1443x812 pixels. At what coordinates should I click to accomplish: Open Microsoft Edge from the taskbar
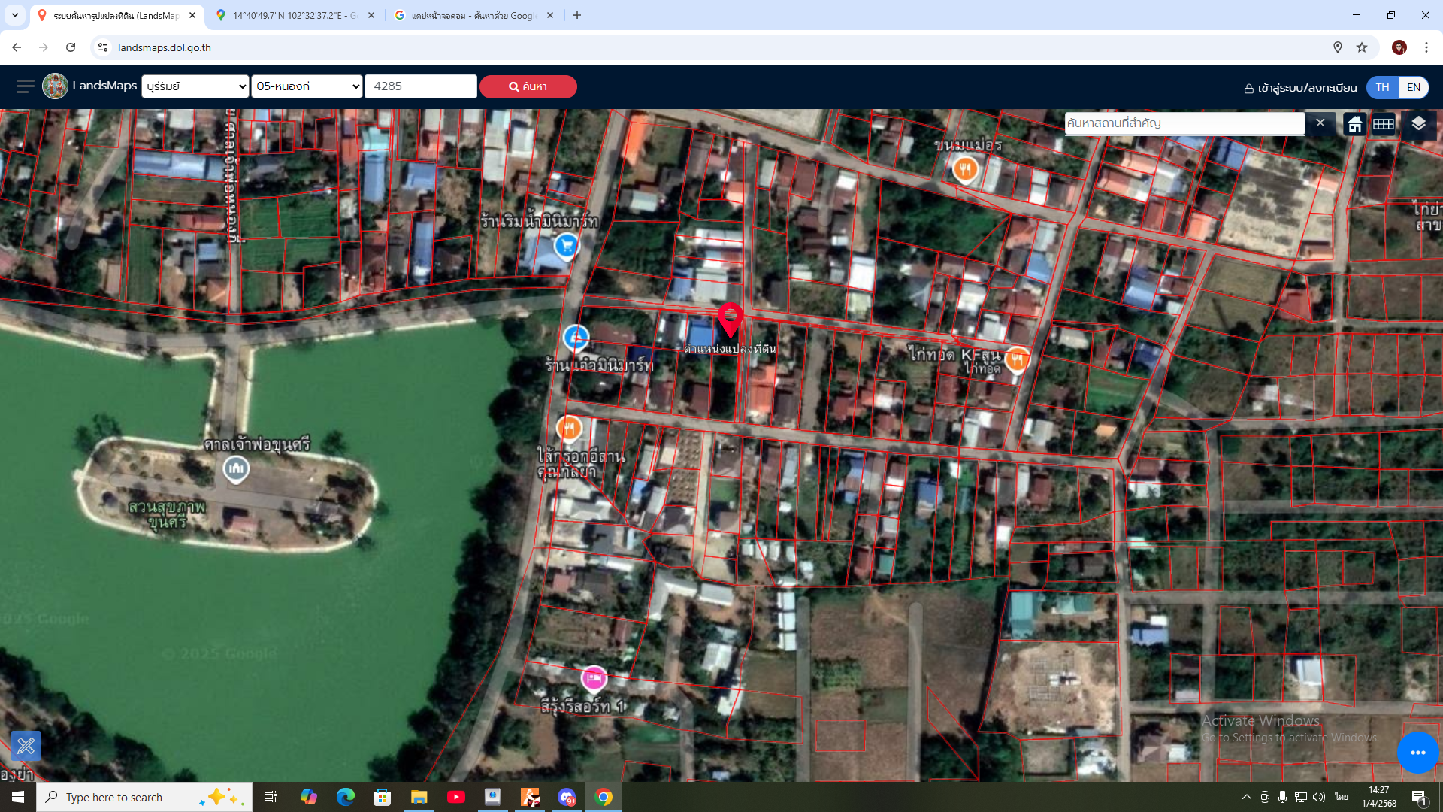tap(345, 797)
